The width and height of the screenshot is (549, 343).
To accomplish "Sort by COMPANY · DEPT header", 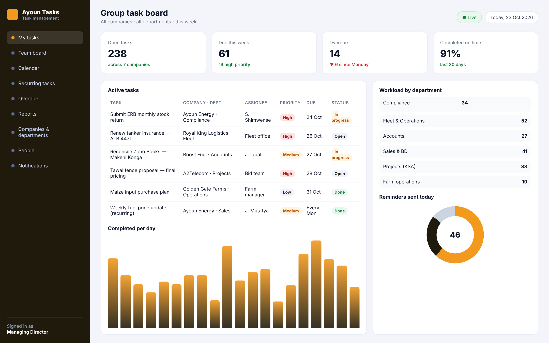I will point(202,103).
